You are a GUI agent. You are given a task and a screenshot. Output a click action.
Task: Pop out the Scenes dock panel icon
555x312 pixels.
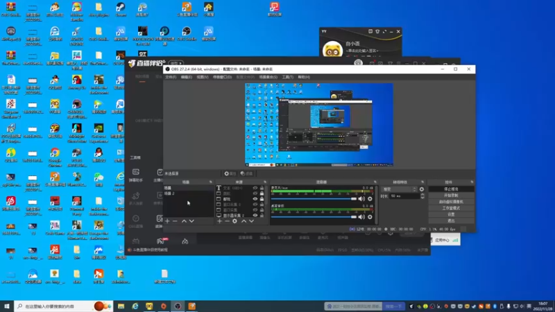tap(211, 182)
